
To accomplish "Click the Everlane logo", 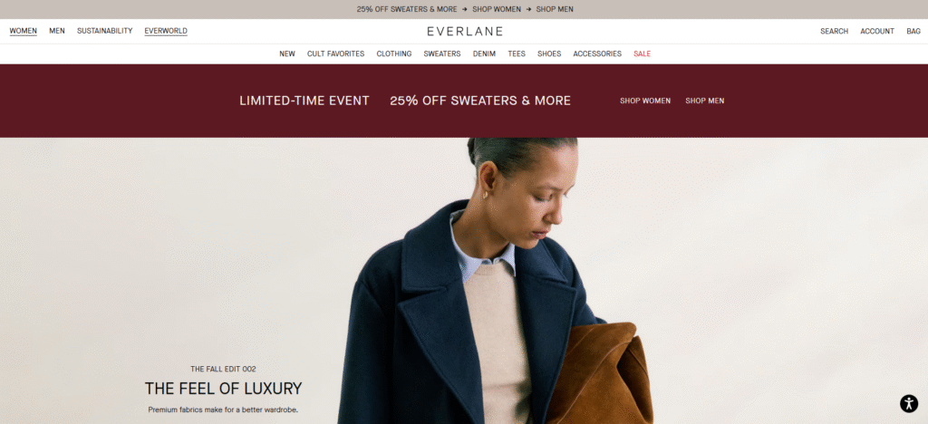I will [465, 32].
